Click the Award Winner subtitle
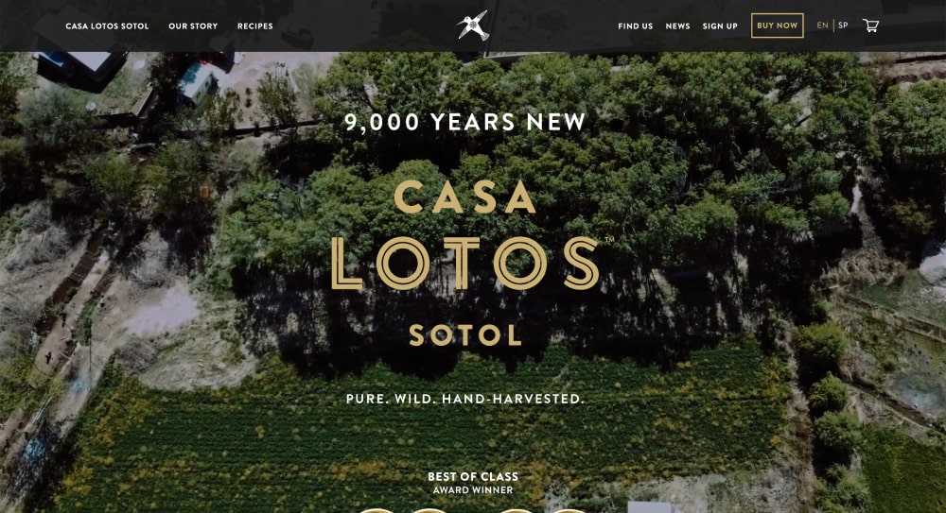Image resolution: width=946 pixels, height=513 pixels. (473, 490)
